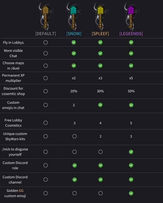This screenshot has height=203, width=163.
Task: Click SPLEEF empty circle in /nick disguise row
Action: [100, 152]
